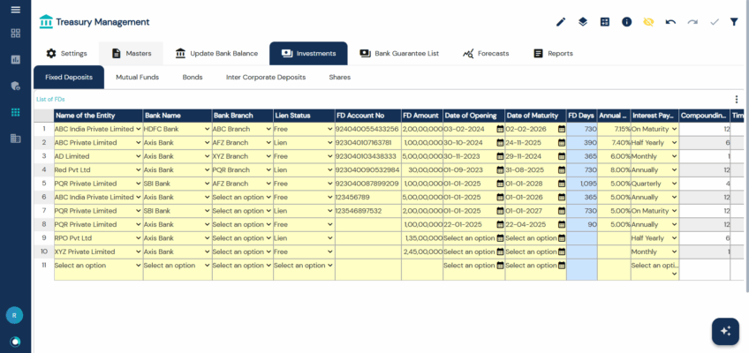Click the hamburger menu in left sidebar
Screen dimensions: 749x353
pyautogui.click(x=15, y=10)
